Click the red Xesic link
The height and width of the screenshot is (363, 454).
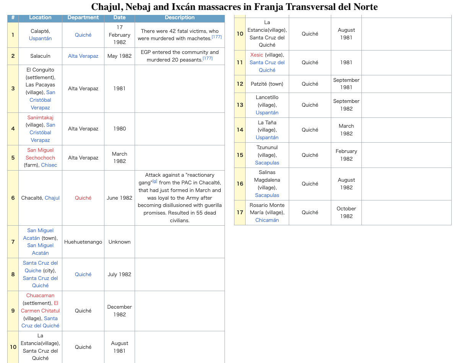click(x=257, y=55)
